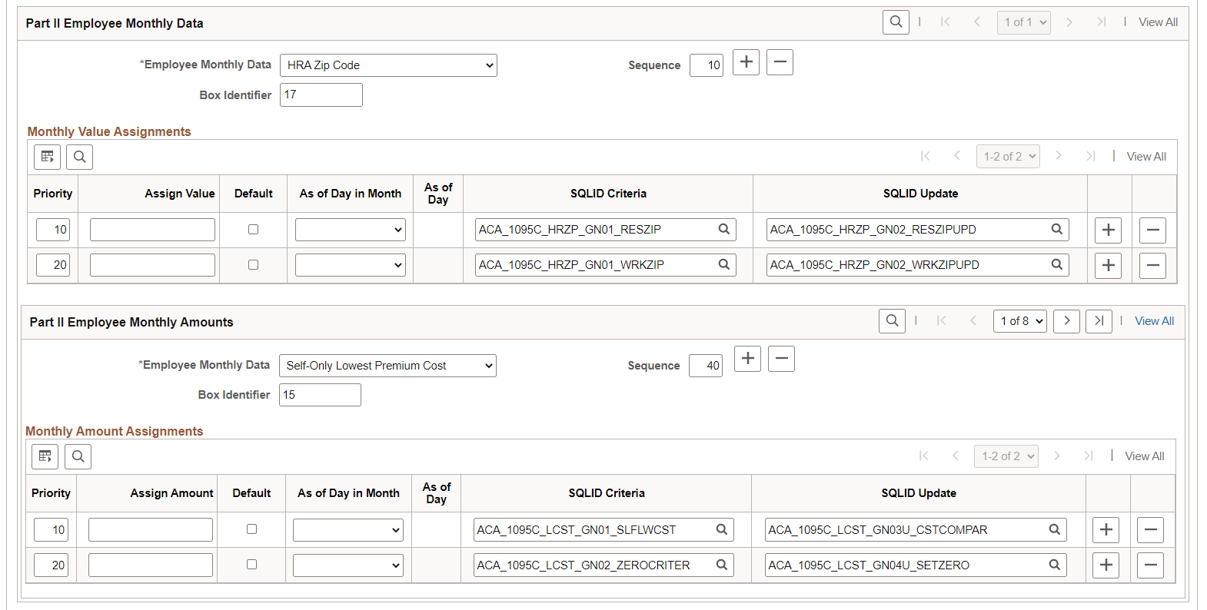Click Box Identifier field containing 17
1207x610 pixels.
point(321,95)
